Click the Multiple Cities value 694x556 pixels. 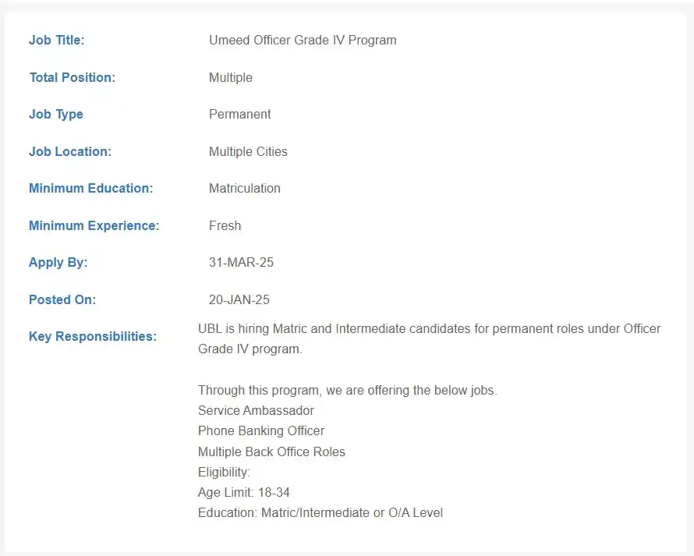click(248, 151)
